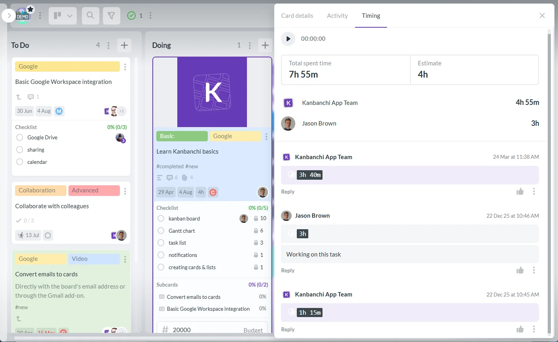Click the 13 Jul start date badge
Viewport: 558px width, 342px height.
(x=28, y=236)
